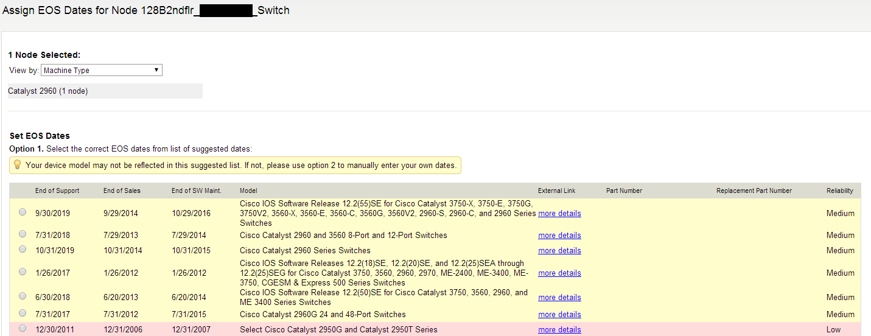Click the End of SW Maint. column header
Image resolution: width=871 pixels, height=336 pixels.
point(196,191)
